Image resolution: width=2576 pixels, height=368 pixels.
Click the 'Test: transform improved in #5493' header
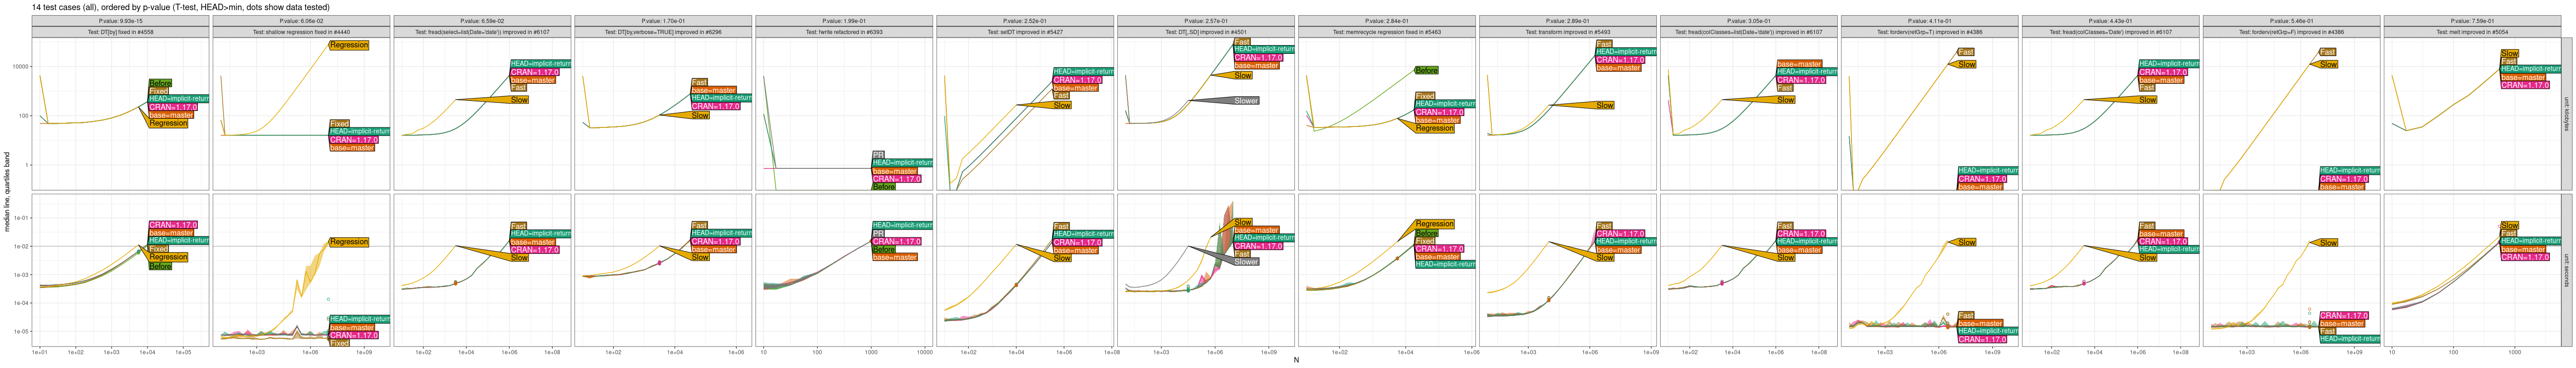1568,32
